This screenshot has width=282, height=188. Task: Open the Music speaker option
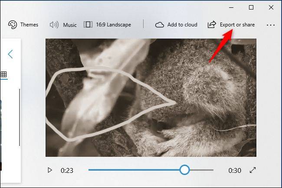click(63, 25)
